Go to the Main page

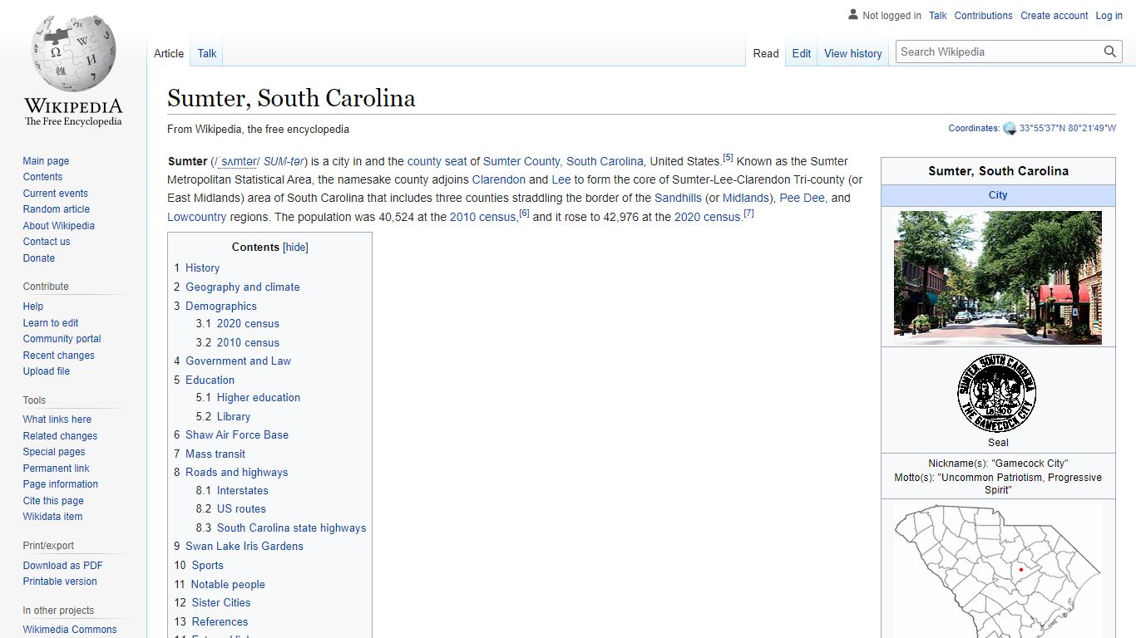[46, 161]
